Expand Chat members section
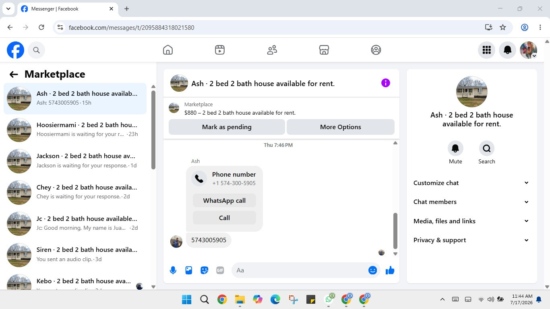This screenshot has width=550, height=309. point(471,202)
